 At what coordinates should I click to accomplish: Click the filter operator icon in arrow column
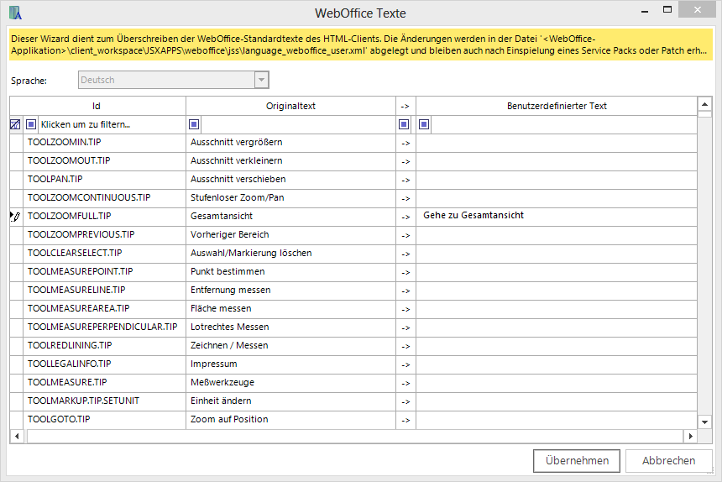coord(404,124)
